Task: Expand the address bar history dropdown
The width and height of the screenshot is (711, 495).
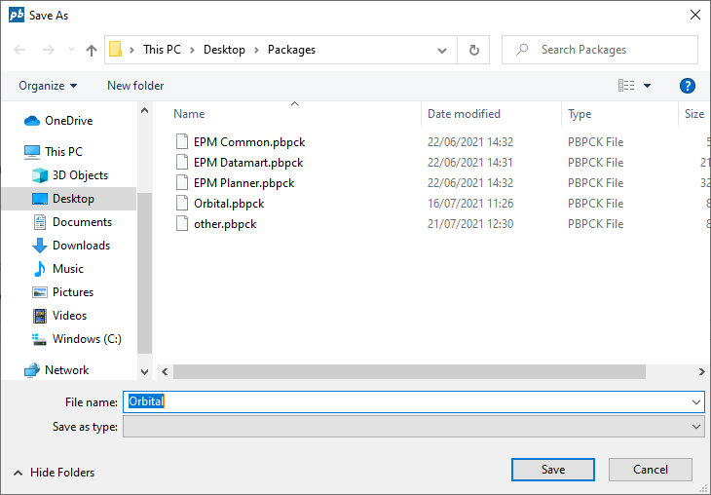Action: [x=443, y=50]
